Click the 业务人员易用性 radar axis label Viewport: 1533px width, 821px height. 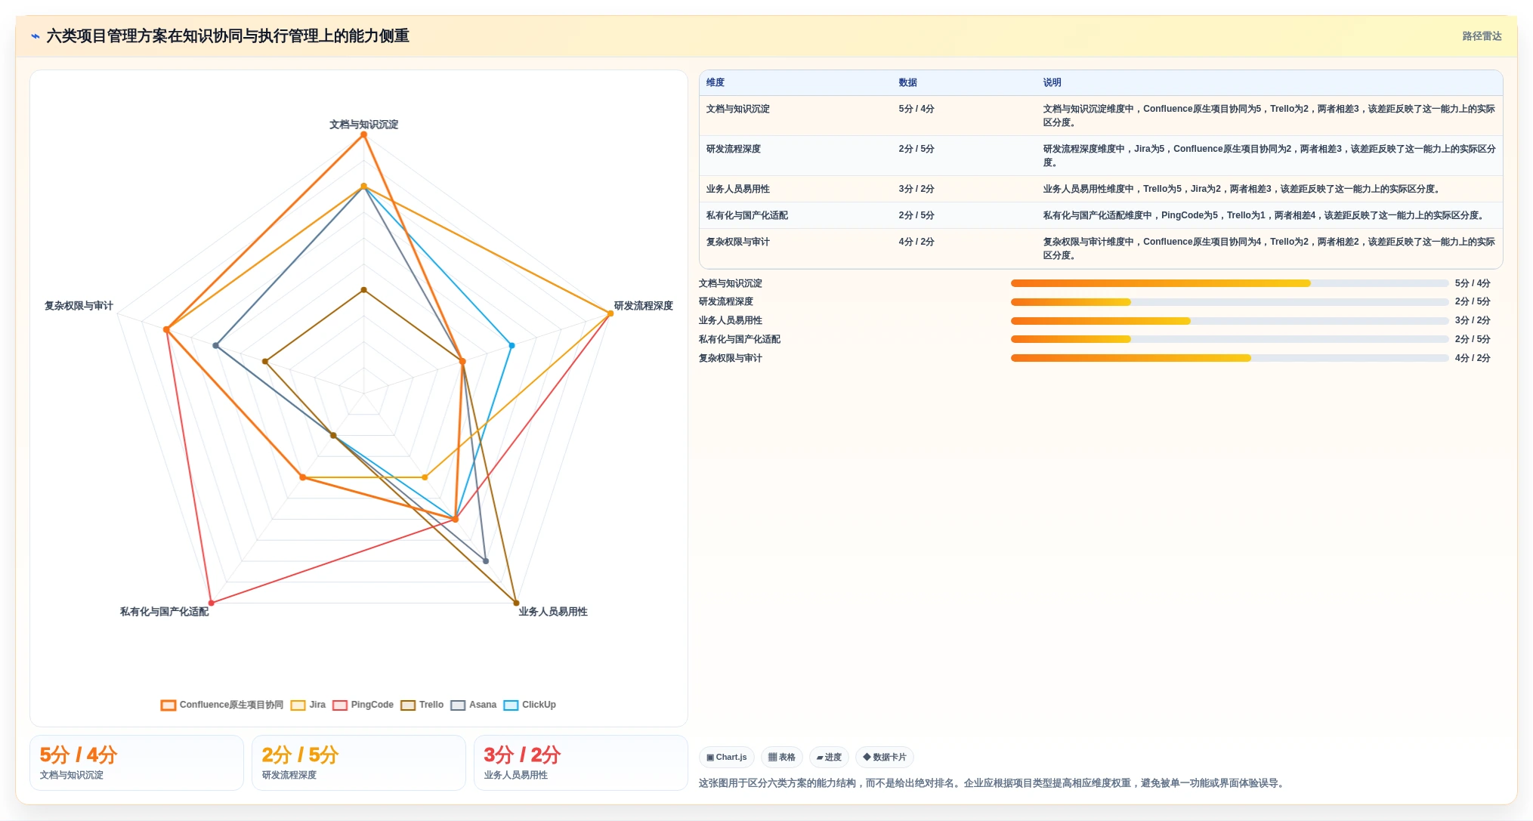(552, 612)
